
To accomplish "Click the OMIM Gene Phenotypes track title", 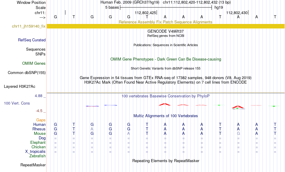I will coord(166,59).
